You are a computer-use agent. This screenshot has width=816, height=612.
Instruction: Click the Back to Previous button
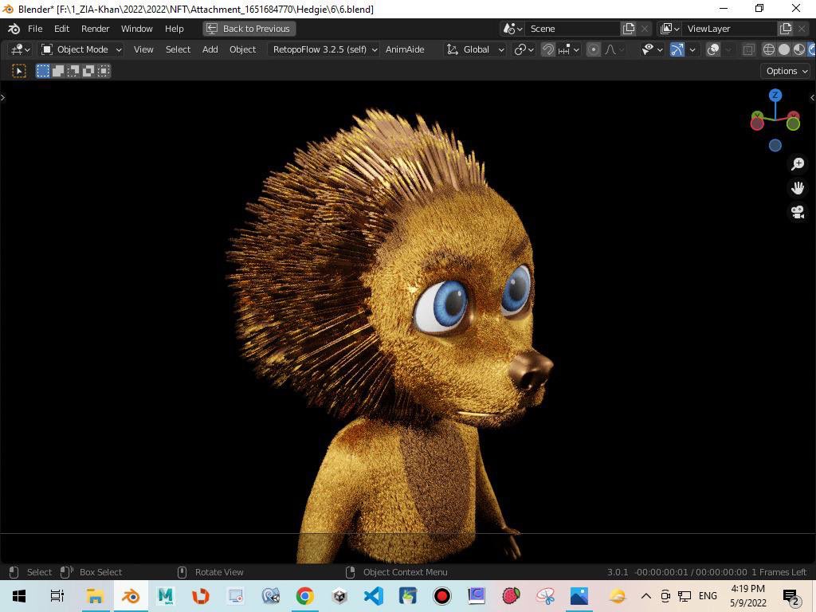(249, 29)
